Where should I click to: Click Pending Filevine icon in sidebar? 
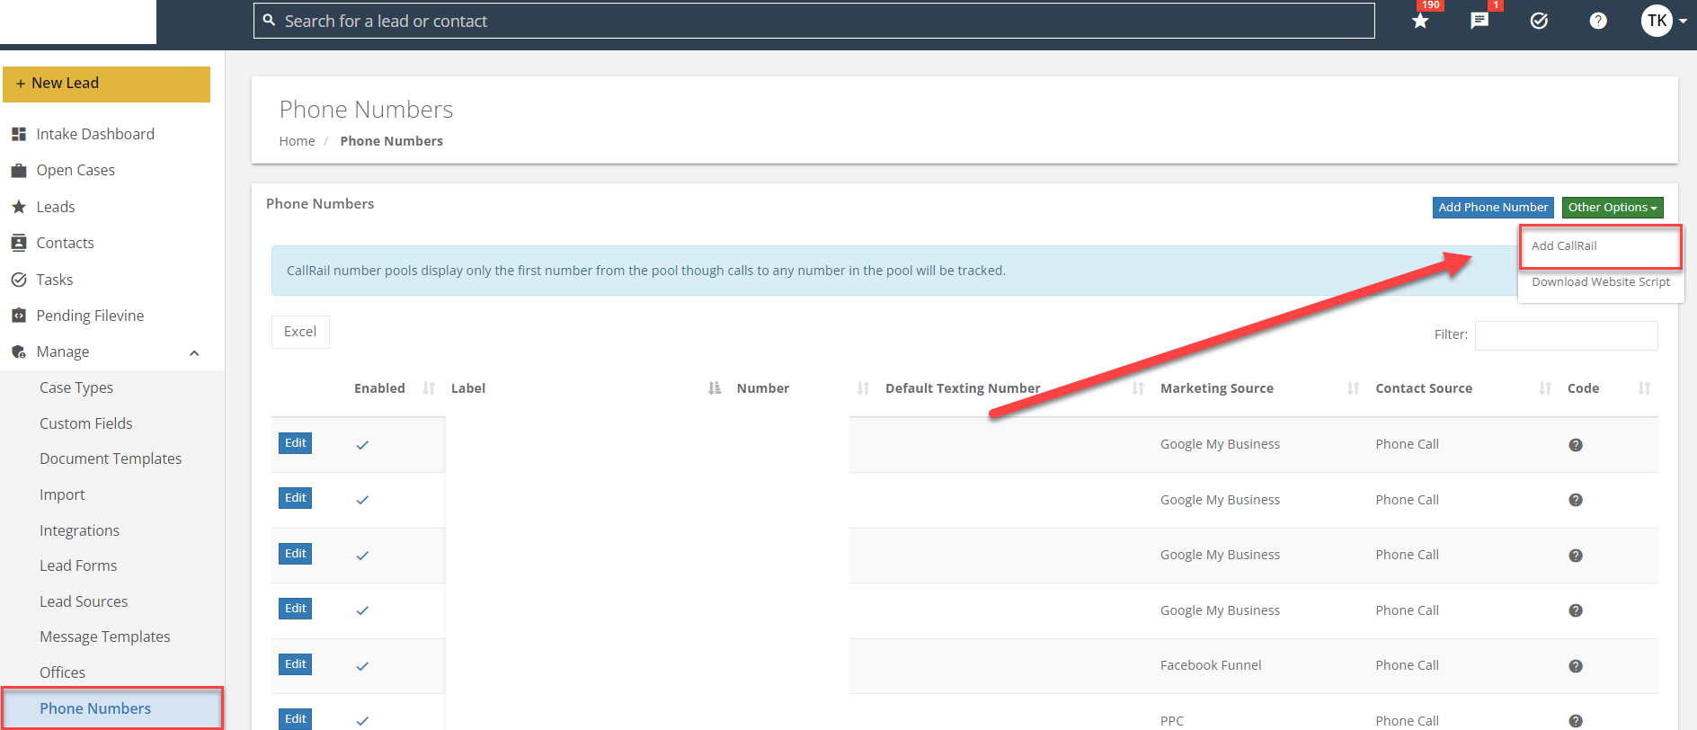coord(18,316)
